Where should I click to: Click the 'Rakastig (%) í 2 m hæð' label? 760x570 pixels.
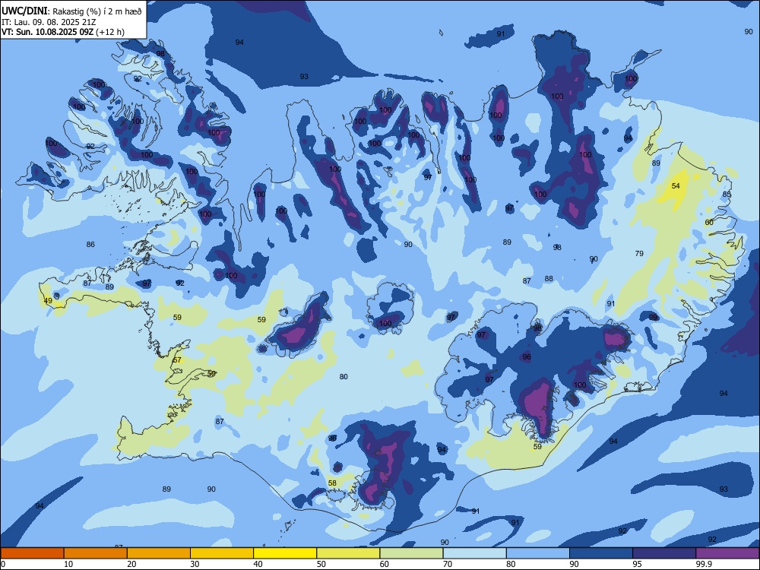(97, 11)
